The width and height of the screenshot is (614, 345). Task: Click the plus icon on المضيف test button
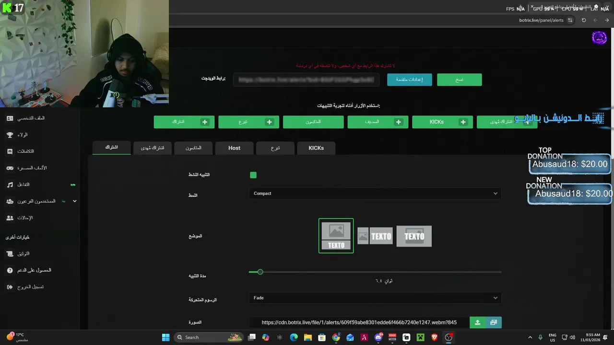pyautogui.click(x=399, y=122)
